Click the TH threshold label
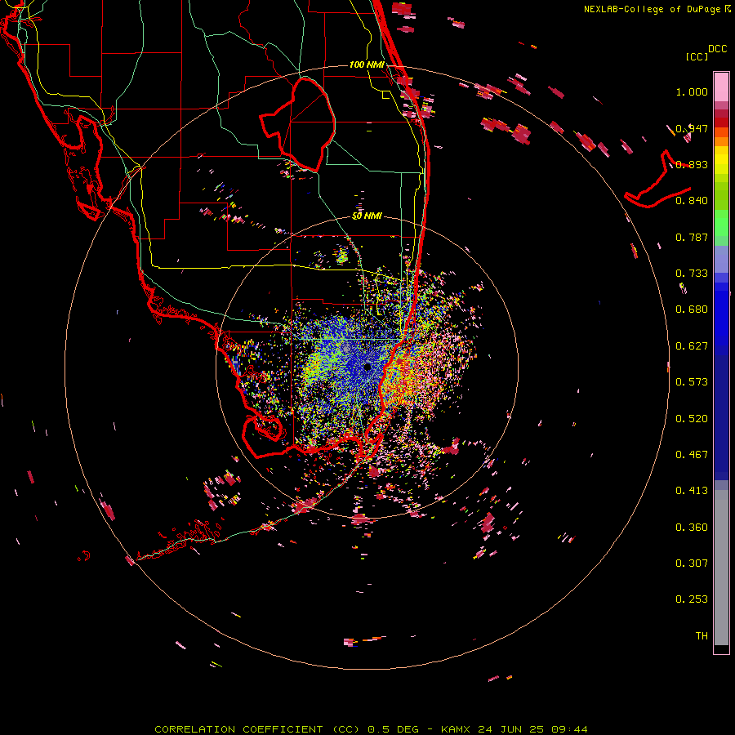Image resolution: width=735 pixels, height=735 pixels. tap(702, 636)
